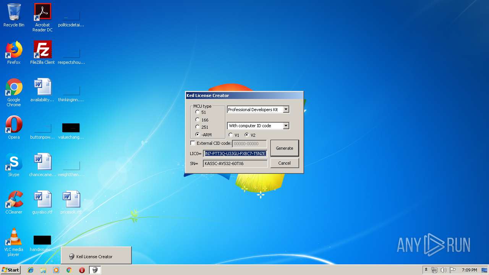Launch VLC media player shortcut
The height and width of the screenshot is (275, 489).
14,242
